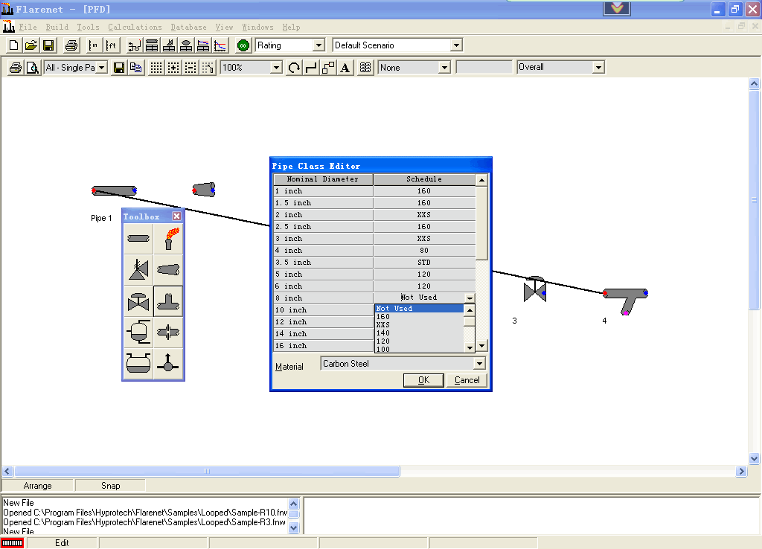The image size is (762, 549).
Task: Cancel the Pipe Class Editor dialog
Action: point(467,380)
